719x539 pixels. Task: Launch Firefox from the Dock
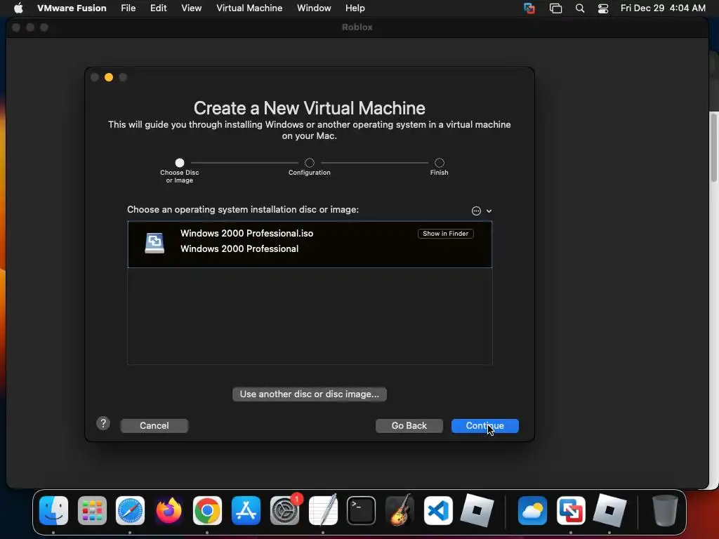169,511
